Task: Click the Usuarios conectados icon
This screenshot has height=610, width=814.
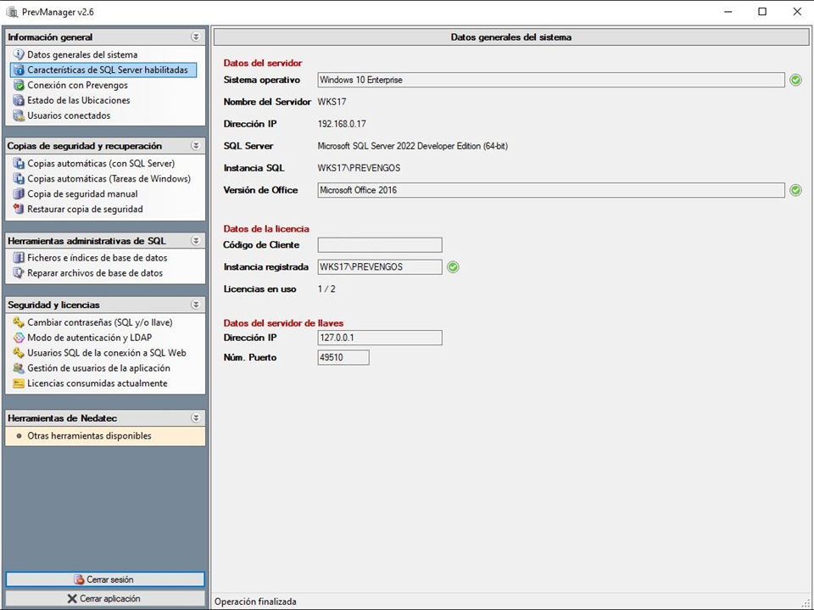Action: coord(19,116)
